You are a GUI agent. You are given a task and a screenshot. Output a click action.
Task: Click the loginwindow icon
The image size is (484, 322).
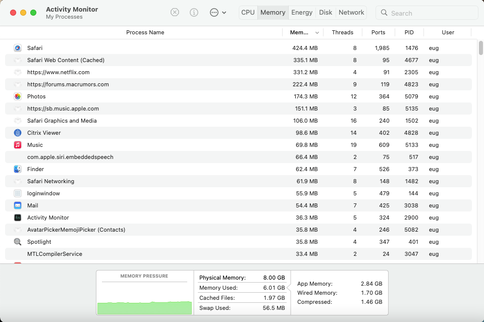[18, 193]
